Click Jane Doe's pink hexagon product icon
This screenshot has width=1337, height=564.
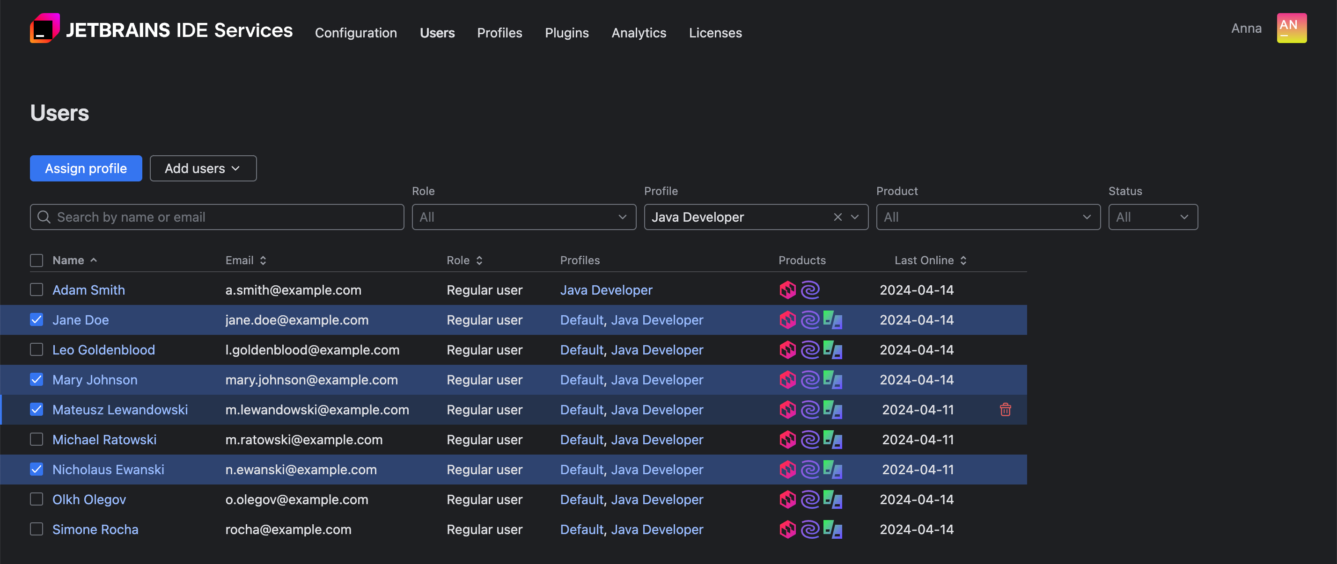tap(787, 320)
